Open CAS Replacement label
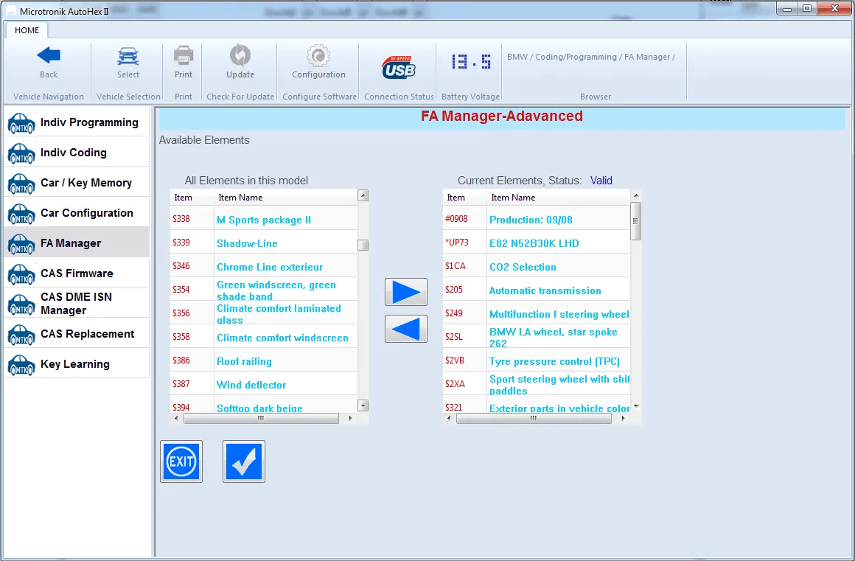This screenshot has height=561, width=855. [87, 334]
